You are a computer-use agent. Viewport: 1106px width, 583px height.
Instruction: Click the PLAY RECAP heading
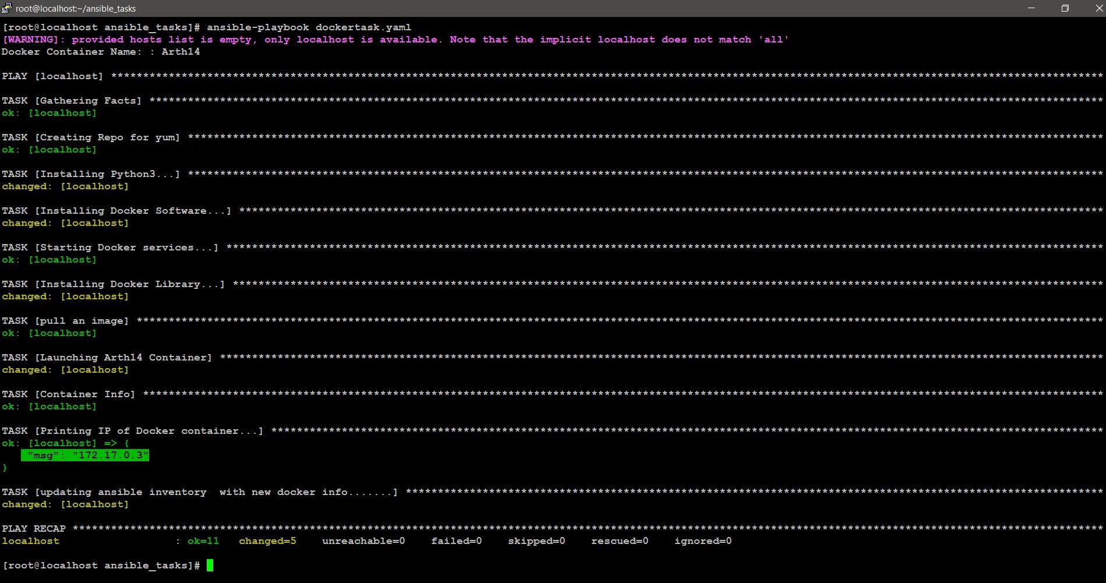click(x=34, y=529)
